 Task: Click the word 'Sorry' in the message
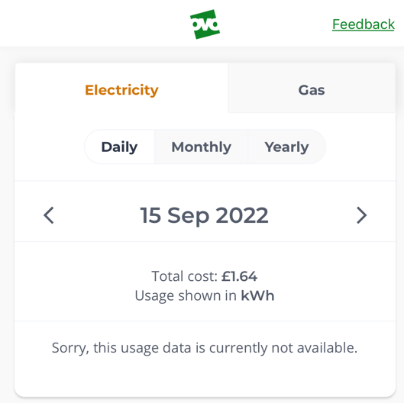click(x=70, y=348)
